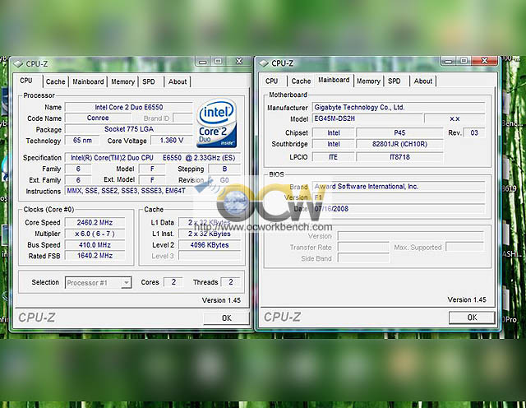
Task: Open About tab in right CPU-Z window
Action: click(x=423, y=81)
